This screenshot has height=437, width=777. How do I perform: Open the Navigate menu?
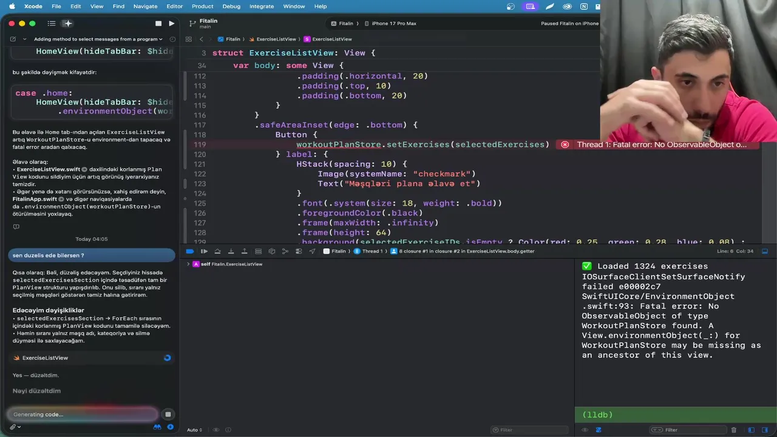click(x=145, y=6)
